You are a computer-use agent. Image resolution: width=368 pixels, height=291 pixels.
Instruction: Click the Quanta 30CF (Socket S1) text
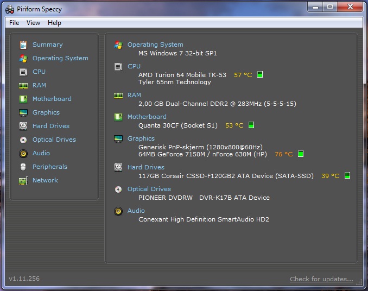178,125
